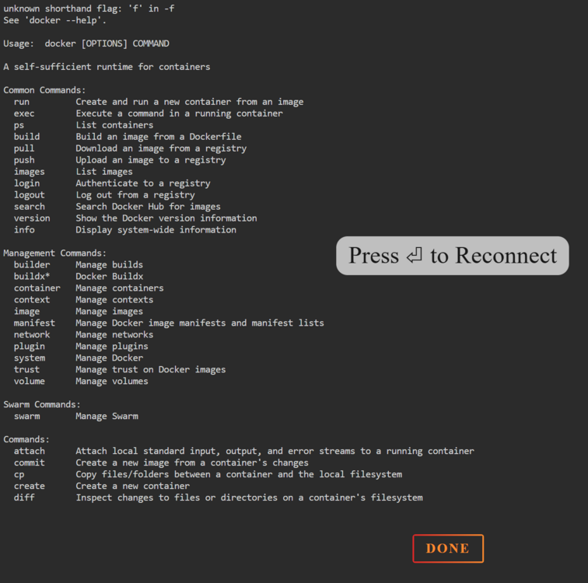The width and height of the screenshot is (588, 583).
Task: Click 'Docker Buildx' description
Action: point(110,277)
